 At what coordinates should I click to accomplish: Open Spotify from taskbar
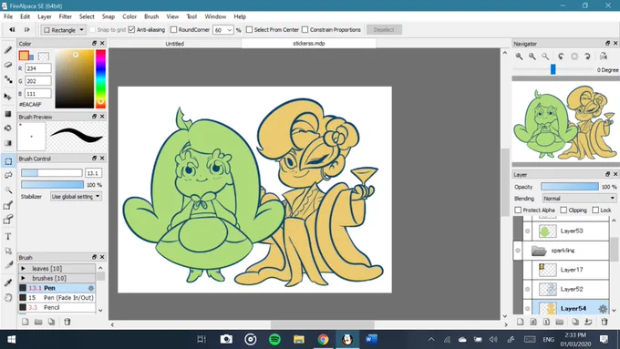point(274,339)
